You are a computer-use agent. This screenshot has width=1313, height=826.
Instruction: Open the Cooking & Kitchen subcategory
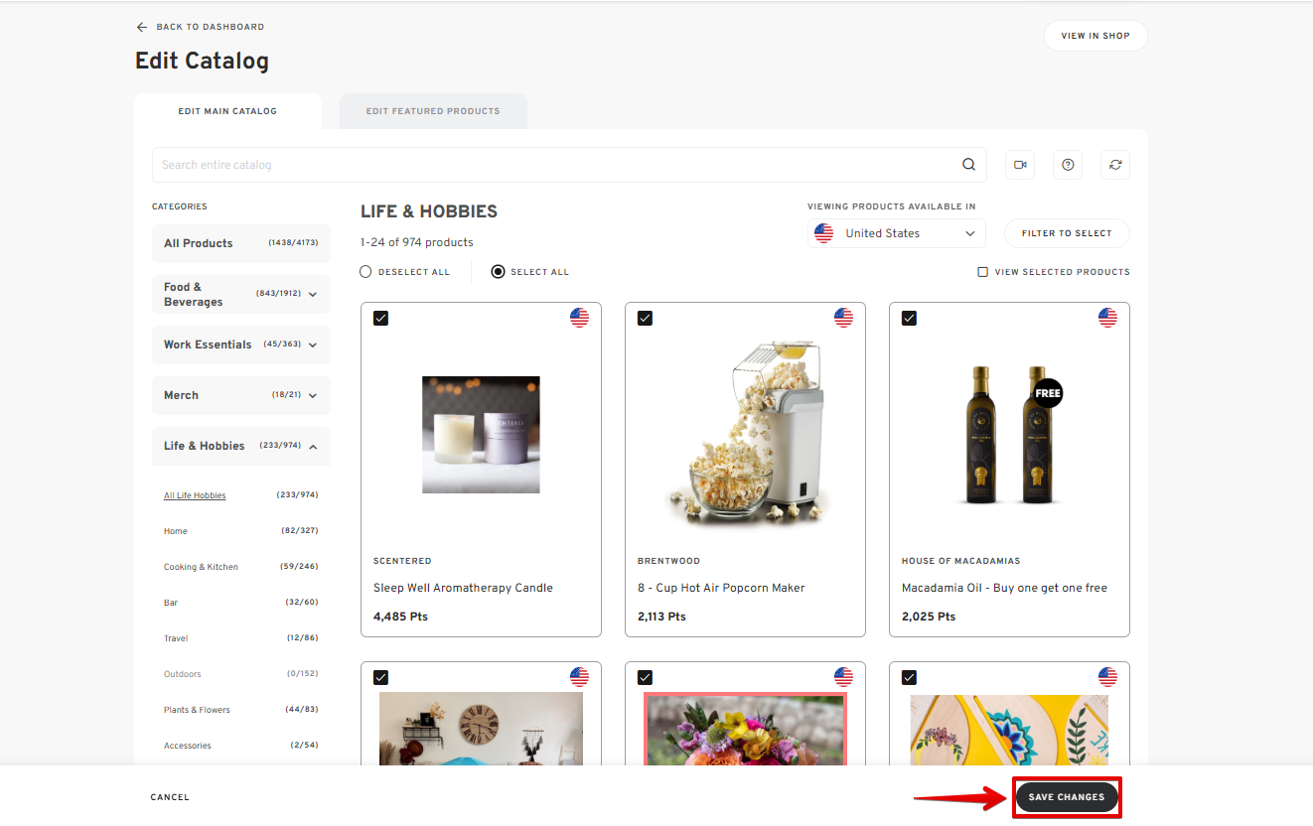click(x=201, y=567)
